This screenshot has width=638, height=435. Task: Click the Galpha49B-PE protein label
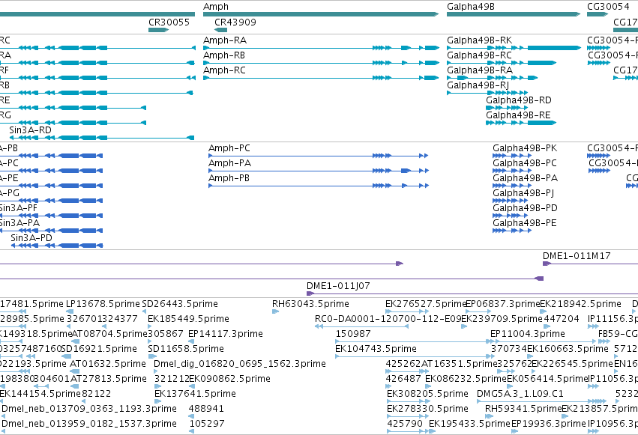[x=525, y=223]
